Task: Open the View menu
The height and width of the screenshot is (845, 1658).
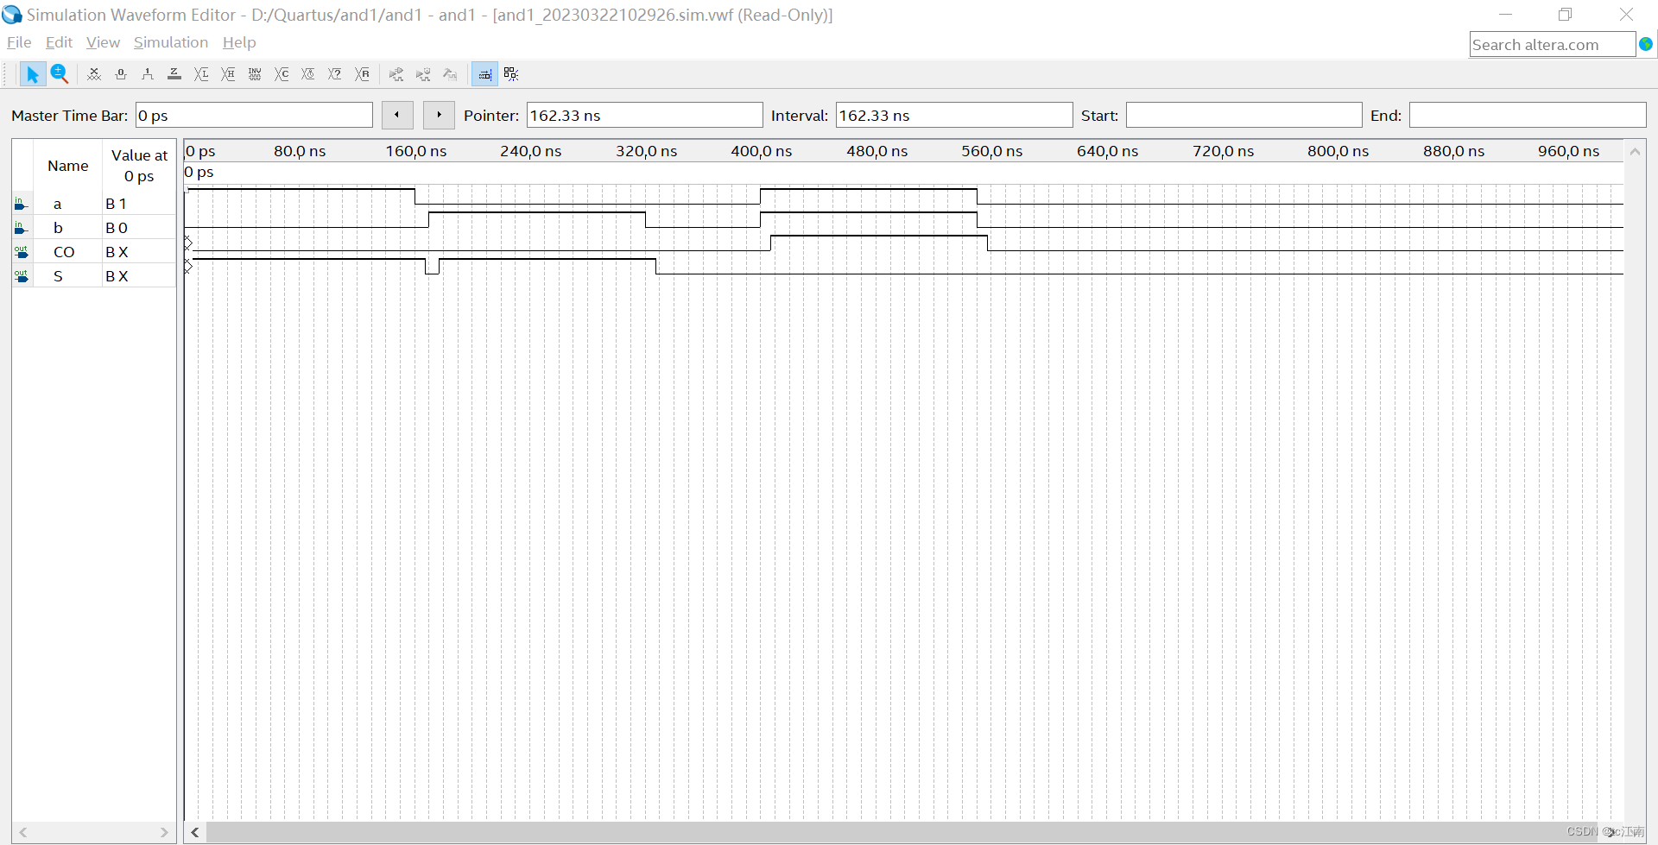Action: point(103,42)
